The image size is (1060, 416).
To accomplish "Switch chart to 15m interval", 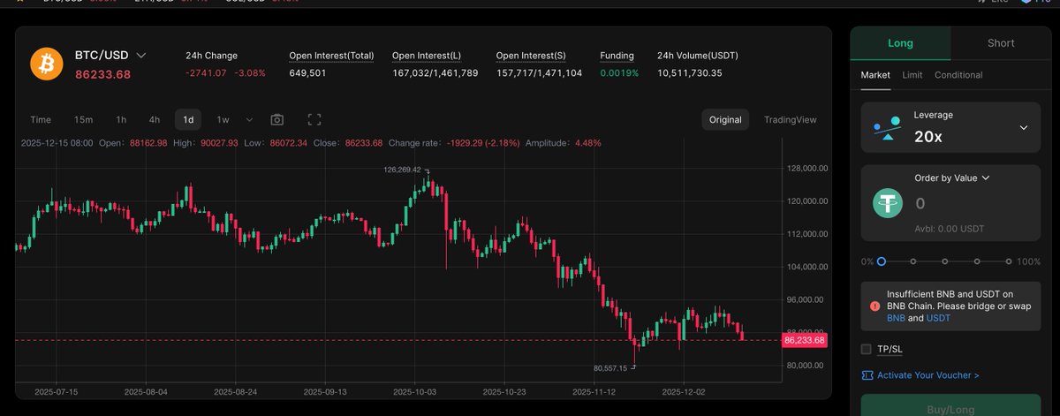I will [84, 119].
